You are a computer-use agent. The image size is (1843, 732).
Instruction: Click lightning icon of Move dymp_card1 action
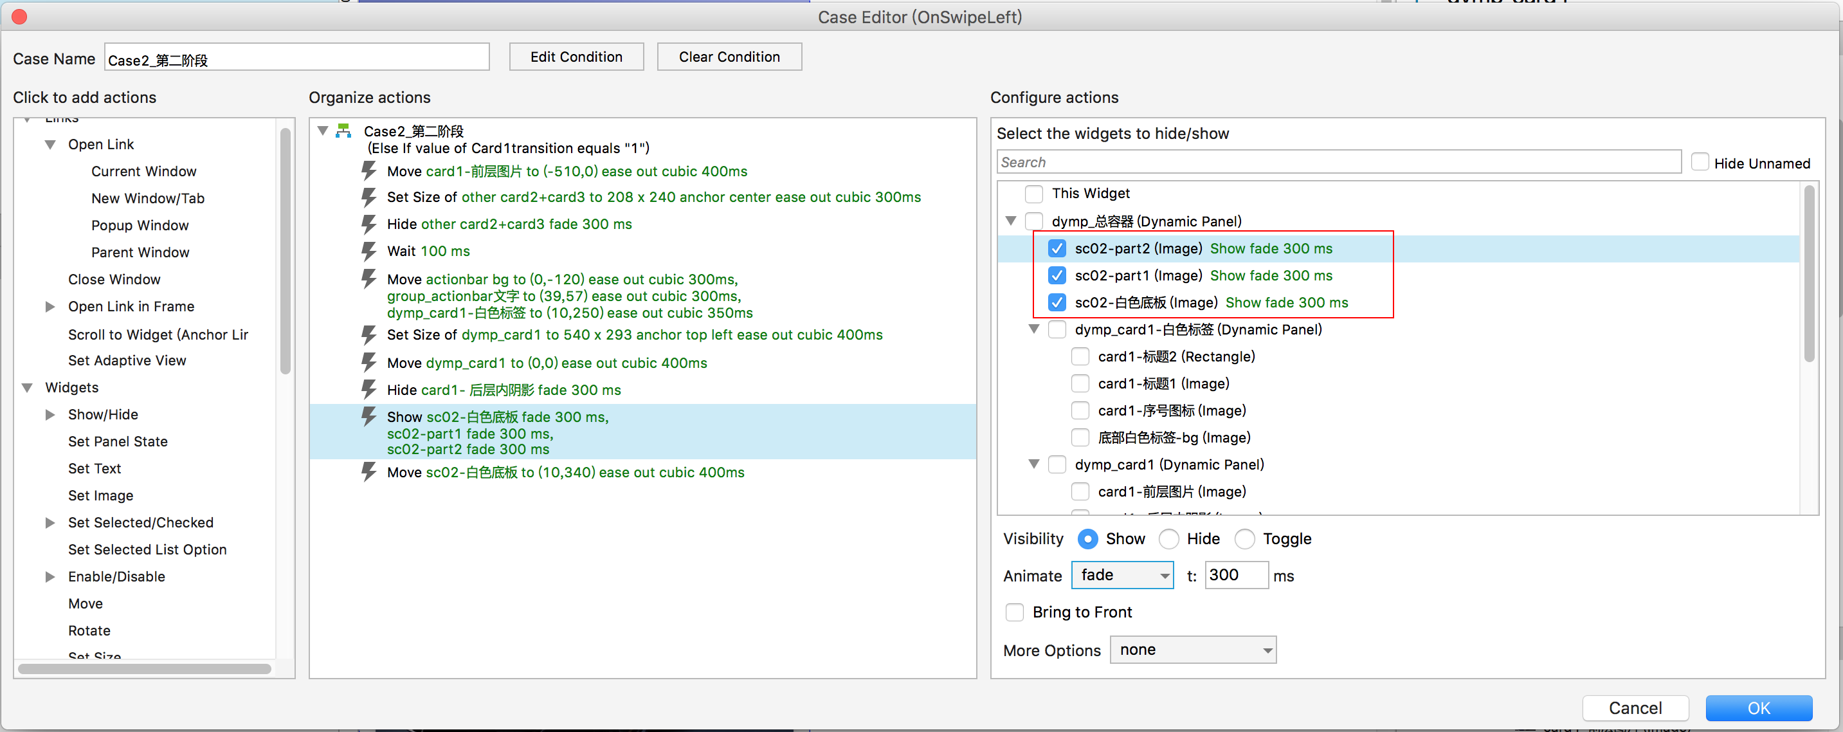(368, 363)
